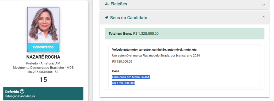The image size is (274, 101).
Task: Expand the Eleições section chevron
Action: click(x=264, y=5)
